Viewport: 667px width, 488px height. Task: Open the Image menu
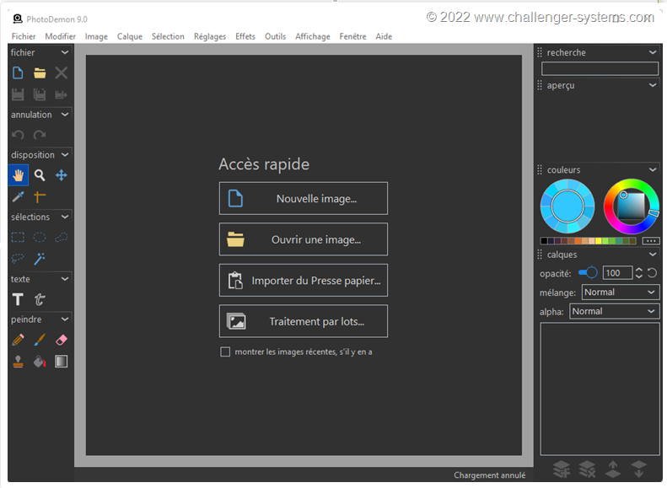coord(96,36)
